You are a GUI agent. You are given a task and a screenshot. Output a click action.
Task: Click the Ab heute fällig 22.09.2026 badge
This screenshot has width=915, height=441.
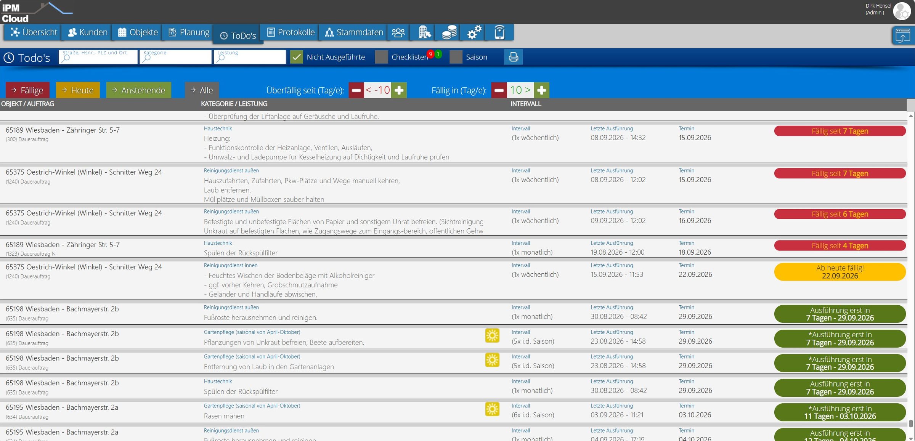840,272
